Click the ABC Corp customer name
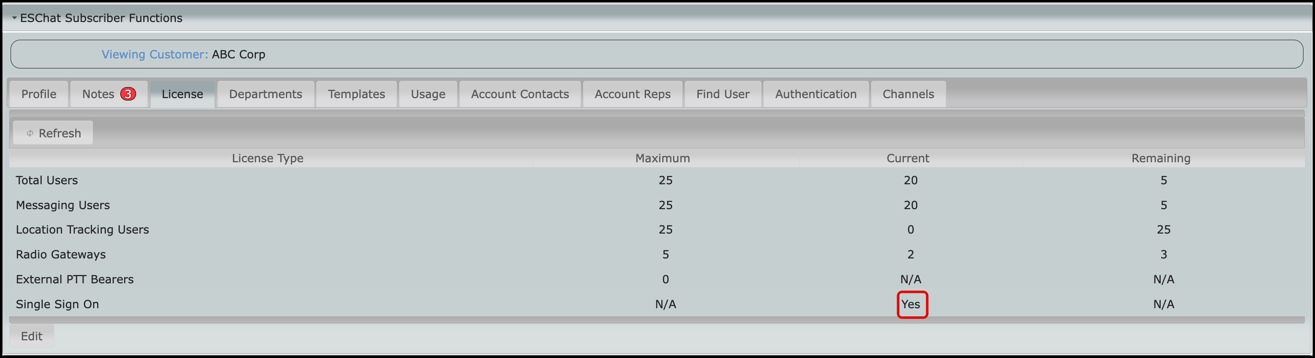 pos(238,54)
